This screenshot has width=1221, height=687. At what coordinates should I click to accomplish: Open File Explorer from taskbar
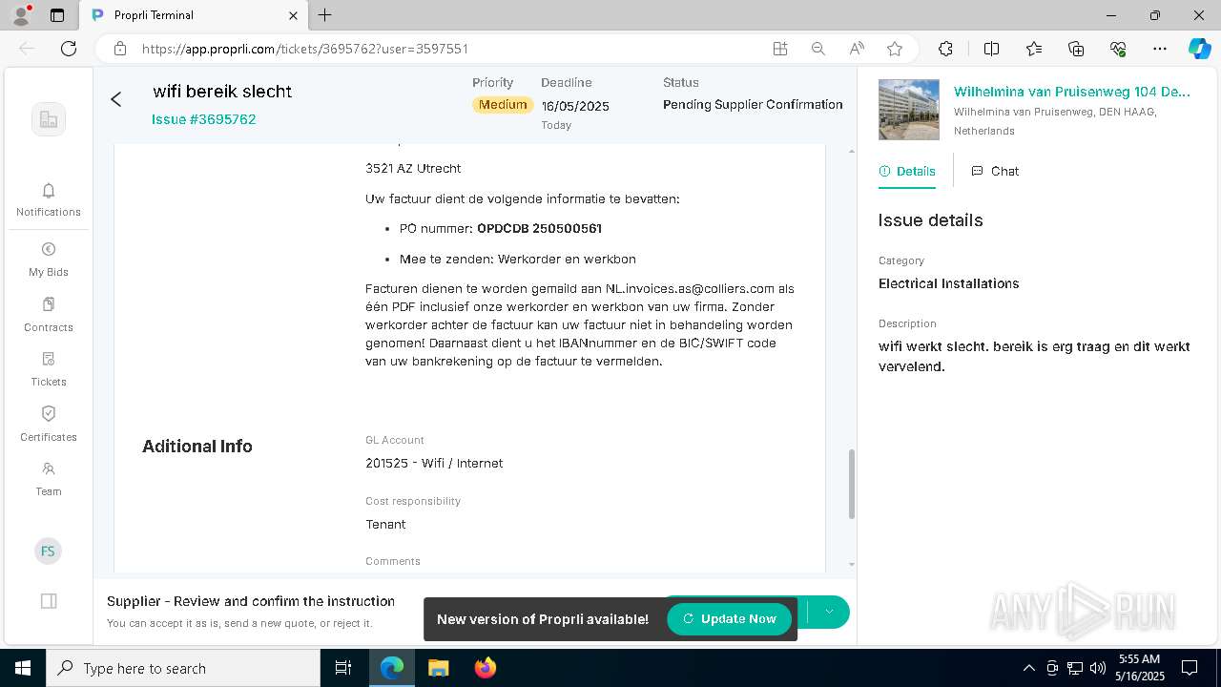point(438,668)
